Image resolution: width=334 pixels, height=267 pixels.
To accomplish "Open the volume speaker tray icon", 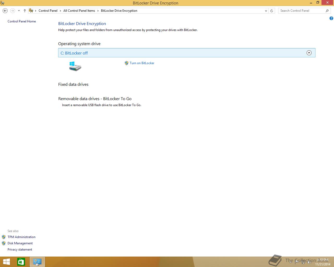I will tap(309, 262).
